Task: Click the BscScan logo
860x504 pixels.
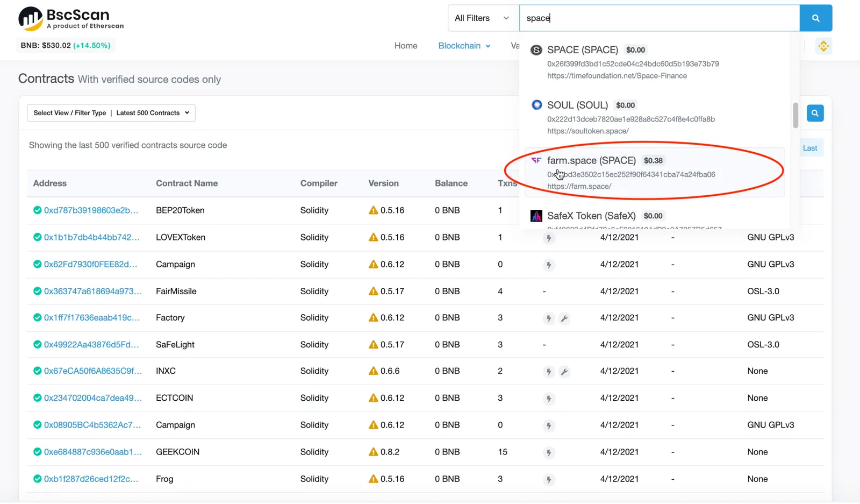Action: 71,18
